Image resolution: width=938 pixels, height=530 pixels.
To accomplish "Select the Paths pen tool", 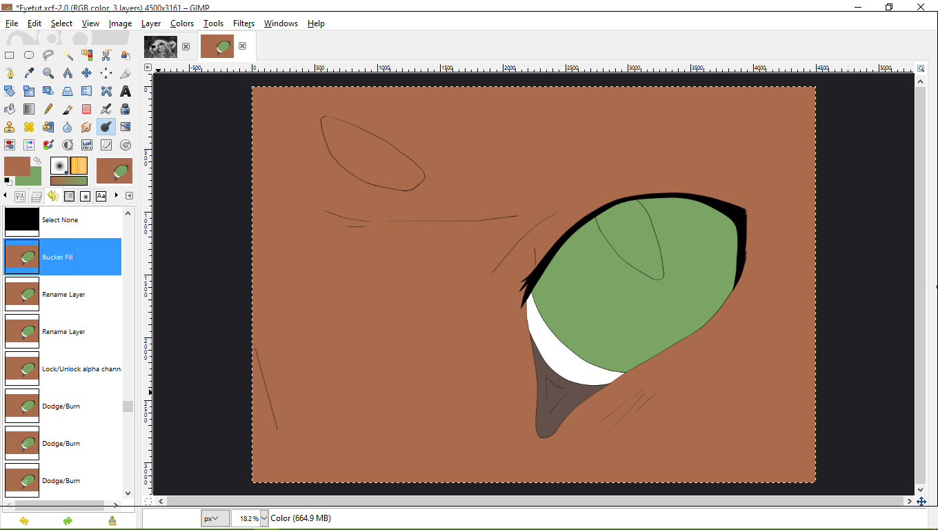I will 10,73.
